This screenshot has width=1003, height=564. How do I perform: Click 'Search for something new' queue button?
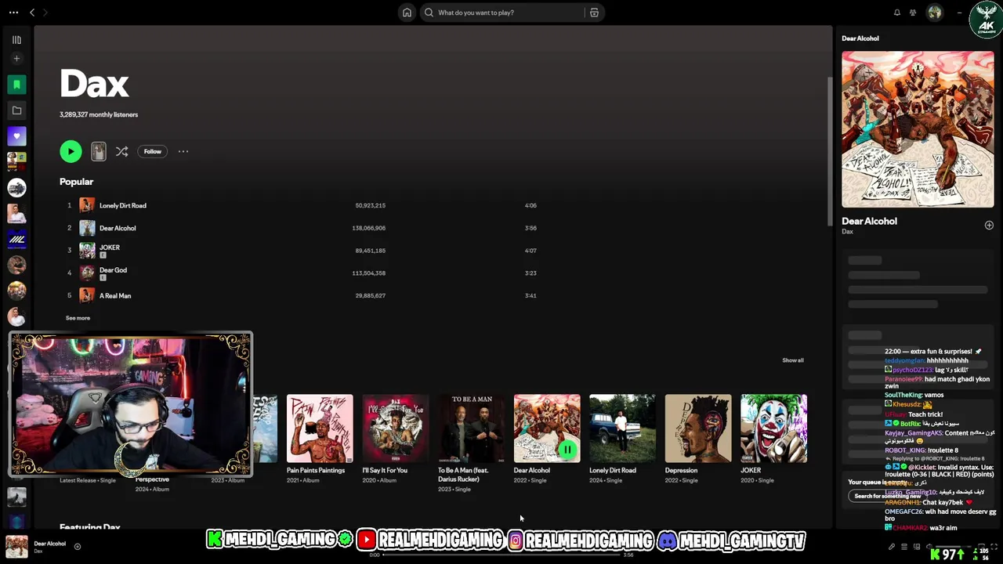coord(887,496)
